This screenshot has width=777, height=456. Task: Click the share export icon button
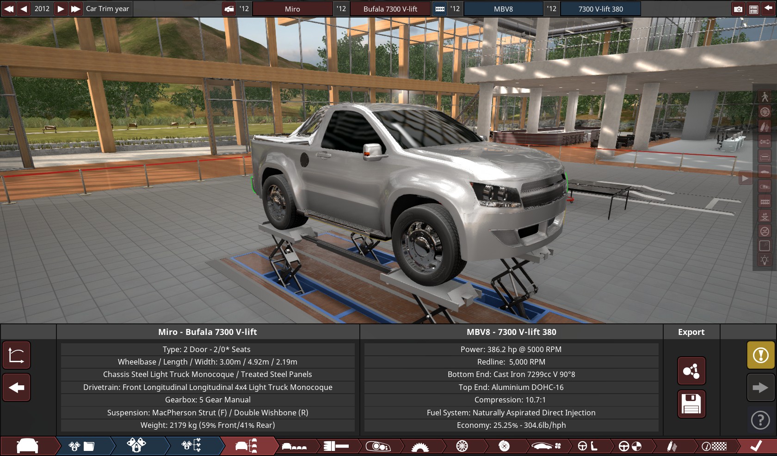(691, 371)
